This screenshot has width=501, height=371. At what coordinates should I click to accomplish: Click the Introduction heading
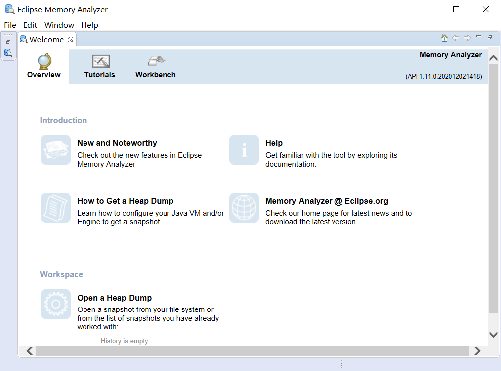[x=63, y=120]
